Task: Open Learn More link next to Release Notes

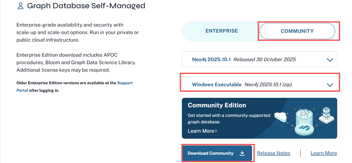Action: [324, 153]
